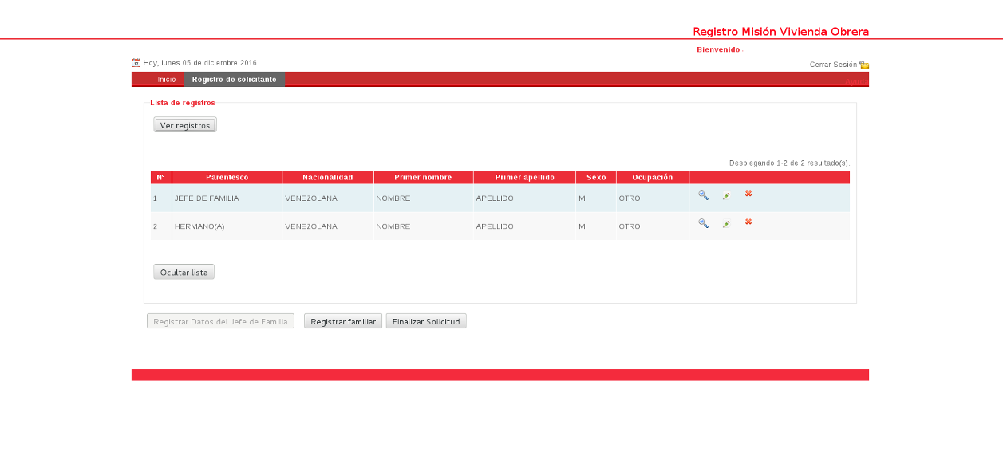This screenshot has width=1003, height=471.
Task: View details of the JEFE DE FAMILIA record
Action: (x=703, y=195)
